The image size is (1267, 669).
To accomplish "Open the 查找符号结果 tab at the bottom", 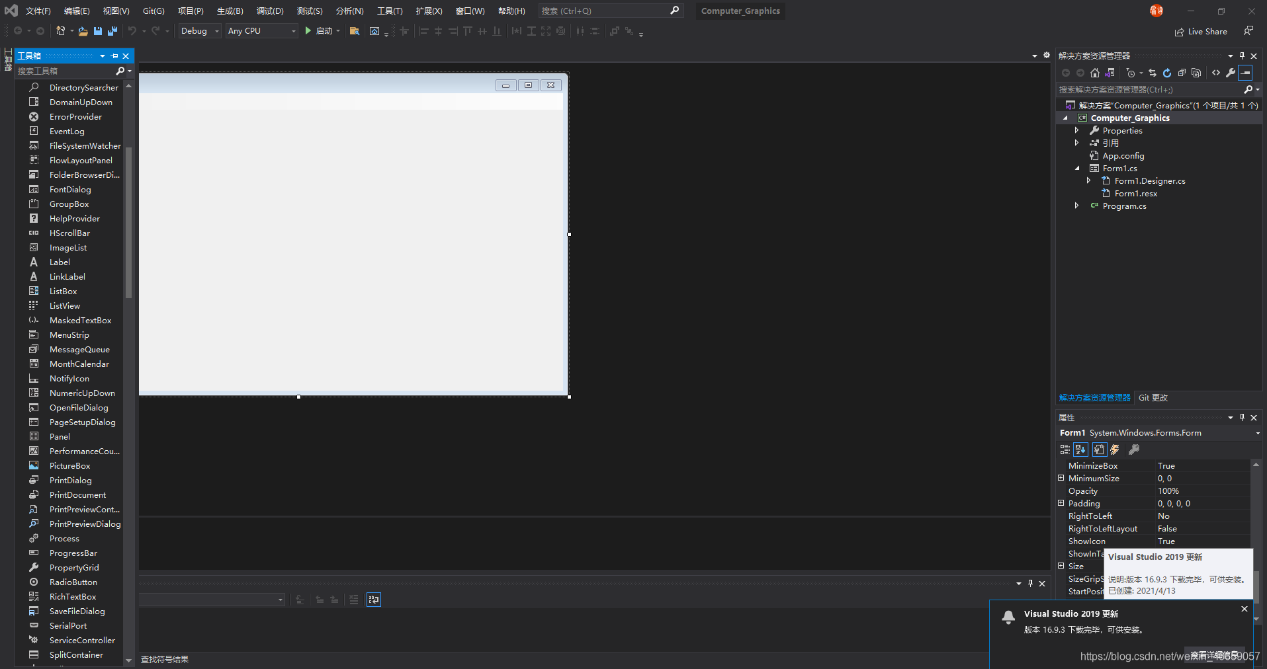I will coord(165,660).
